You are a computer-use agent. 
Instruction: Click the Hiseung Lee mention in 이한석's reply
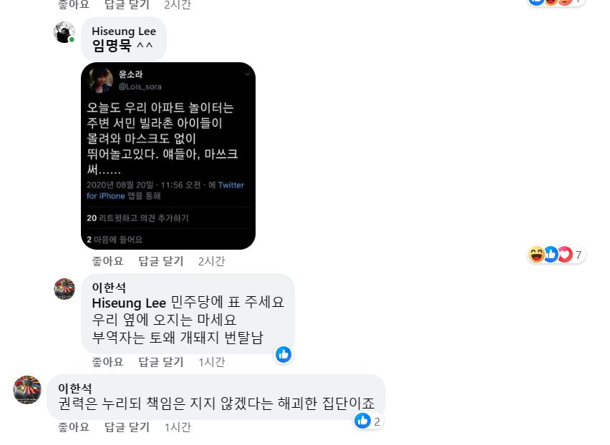129,303
